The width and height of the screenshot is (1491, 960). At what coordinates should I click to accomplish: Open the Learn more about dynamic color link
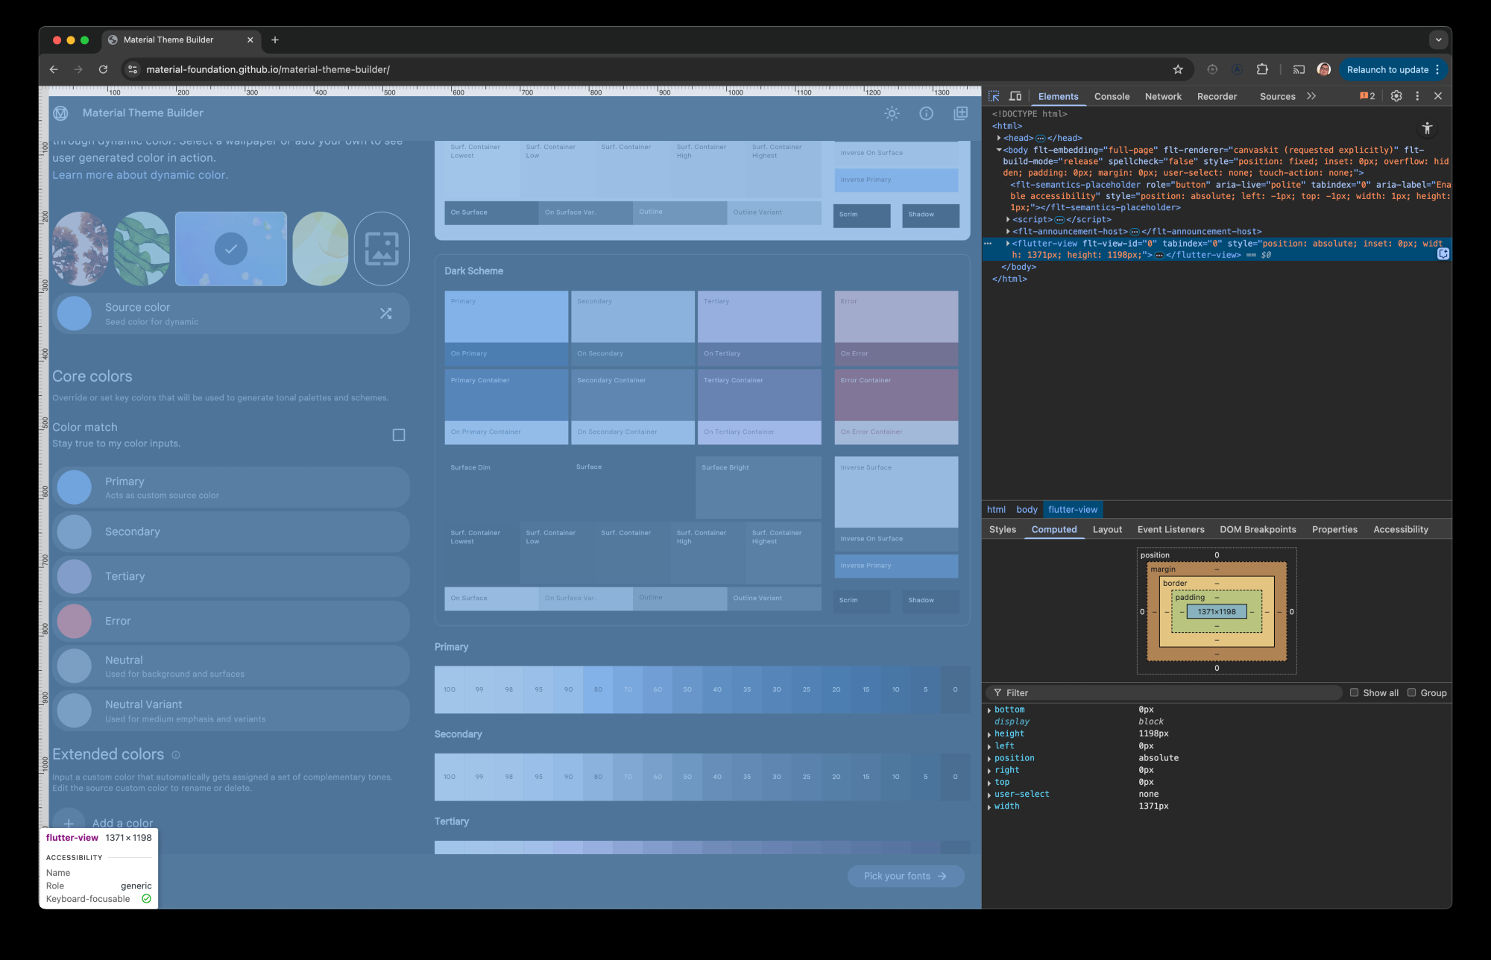[140, 175]
